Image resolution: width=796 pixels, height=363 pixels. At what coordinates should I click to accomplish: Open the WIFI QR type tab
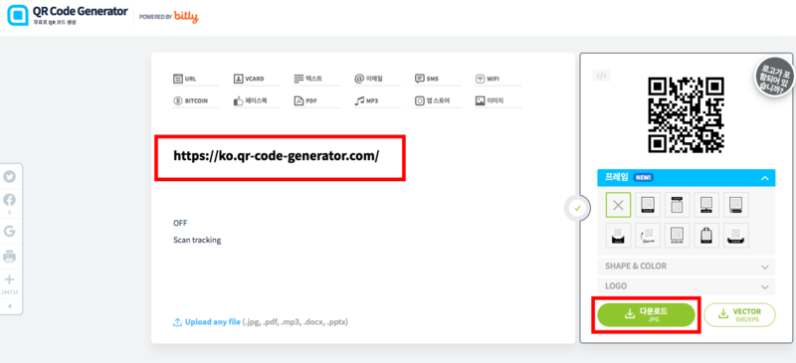497,80
